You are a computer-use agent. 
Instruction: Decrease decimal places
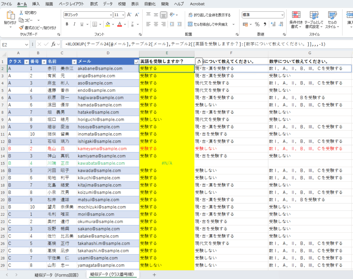[281, 25]
